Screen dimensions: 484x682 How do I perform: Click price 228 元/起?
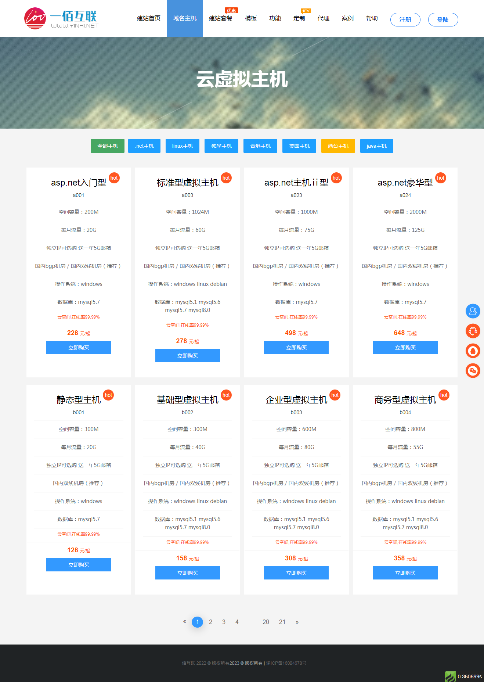point(79,333)
